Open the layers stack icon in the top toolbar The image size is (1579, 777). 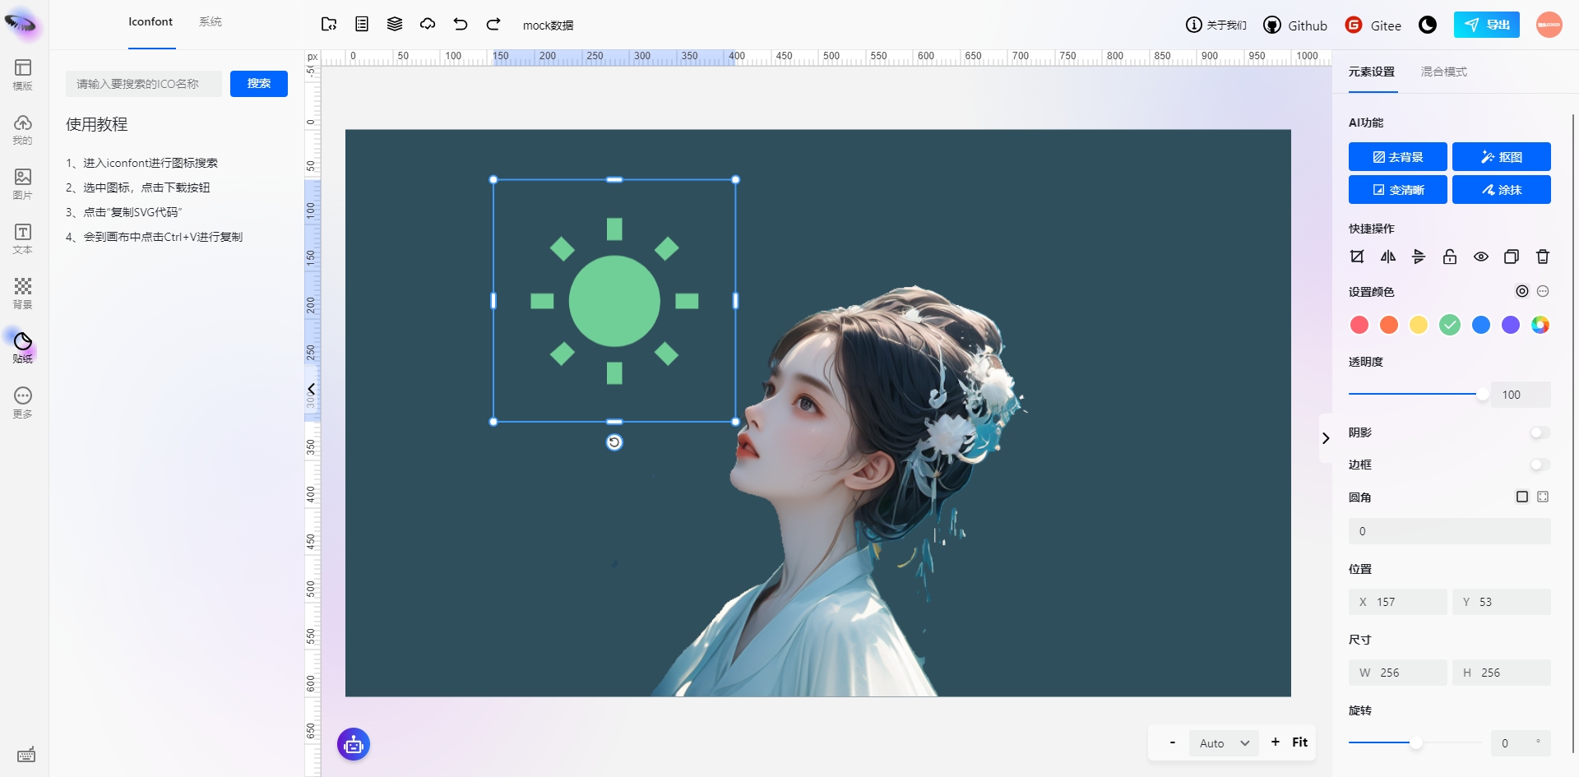[395, 25]
